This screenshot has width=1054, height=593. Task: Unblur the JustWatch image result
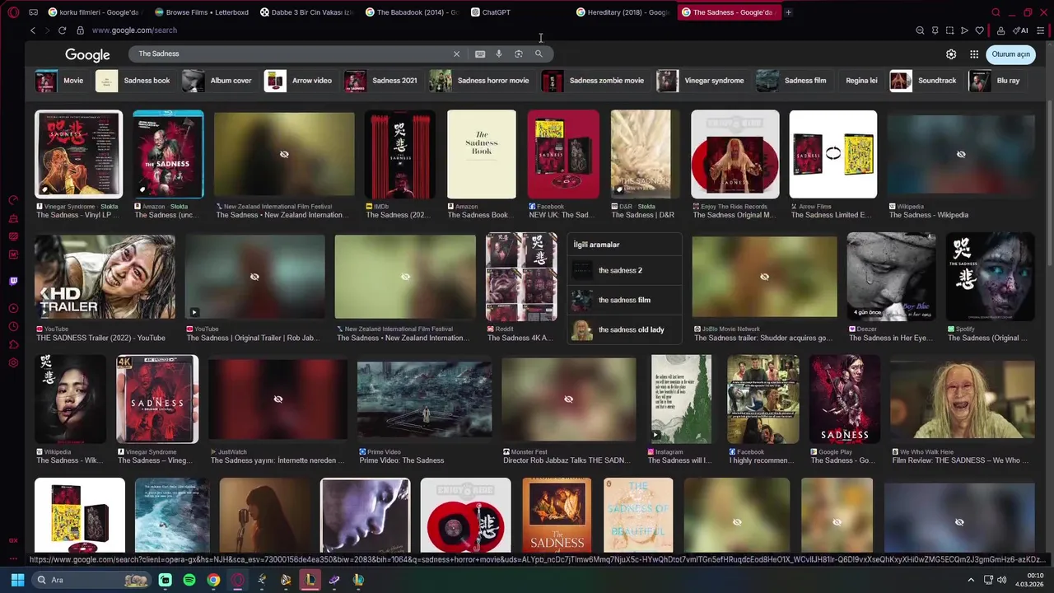pyautogui.click(x=278, y=399)
